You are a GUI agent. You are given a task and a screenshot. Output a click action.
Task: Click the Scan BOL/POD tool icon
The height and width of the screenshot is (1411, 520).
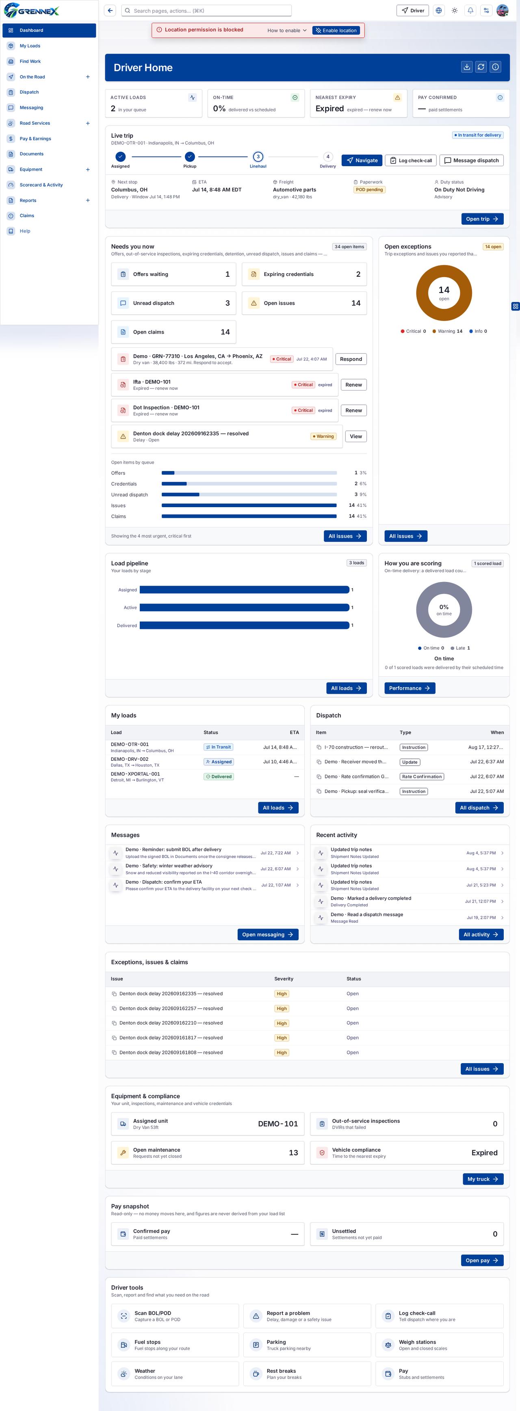[x=124, y=1315]
